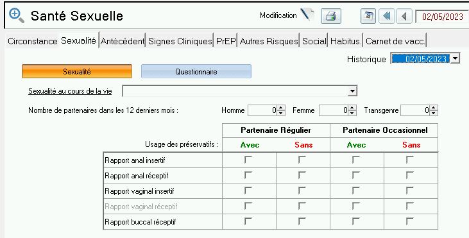Open the PrEP tab
469x238 pixels.
226,41
